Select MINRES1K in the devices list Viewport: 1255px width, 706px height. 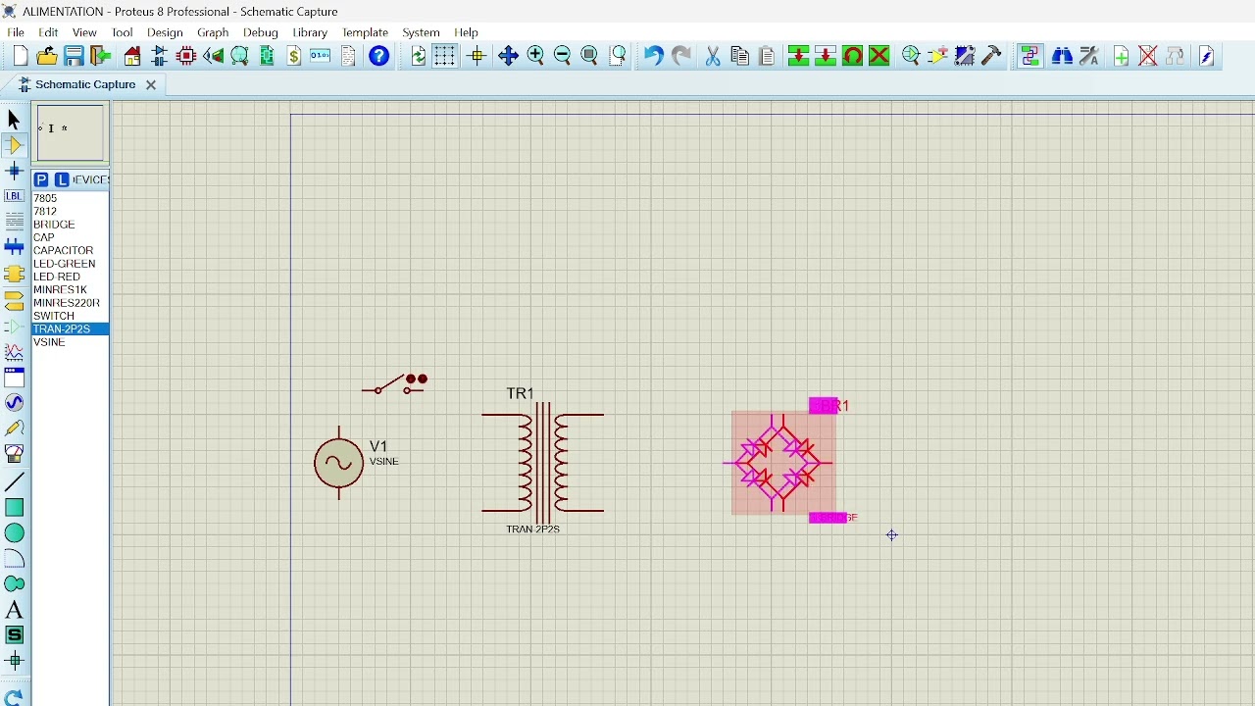(71, 289)
